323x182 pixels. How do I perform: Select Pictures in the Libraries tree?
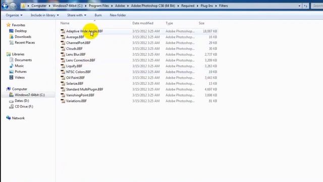point(21,72)
